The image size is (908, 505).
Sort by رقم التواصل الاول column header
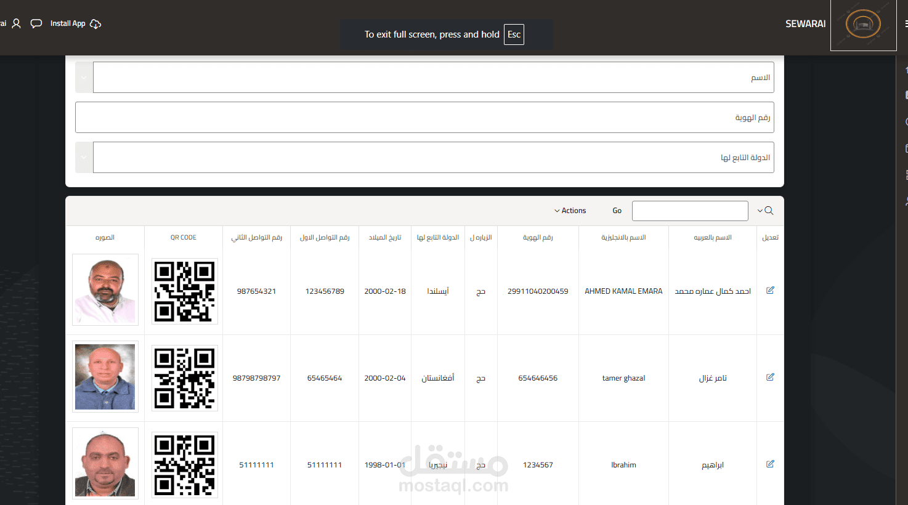(x=325, y=237)
